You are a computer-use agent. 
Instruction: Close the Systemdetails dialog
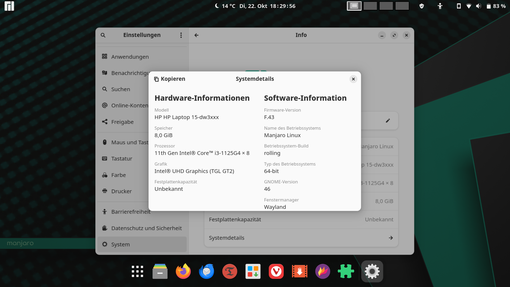(353, 79)
